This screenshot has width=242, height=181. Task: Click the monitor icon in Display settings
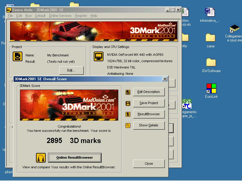tap(99, 56)
